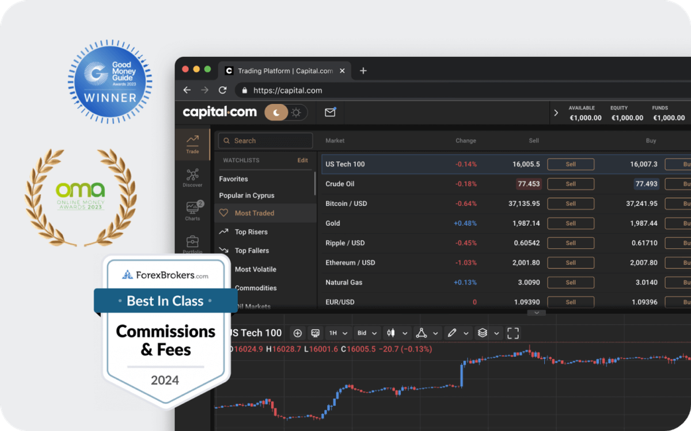Click the mail inbox envelope icon

coord(330,113)
